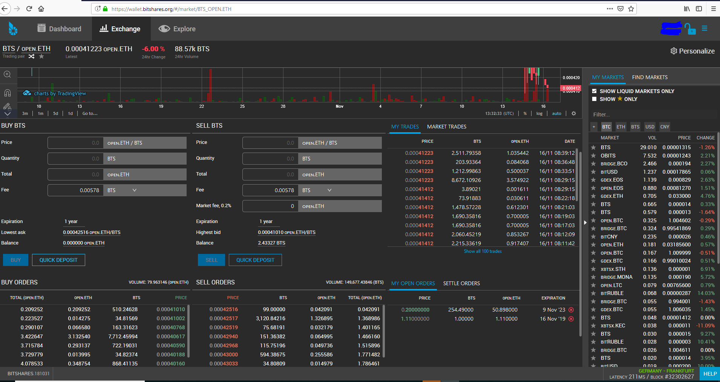Switch to the MARKET TRADES tab
Viewport: 720px width, 382px height.
[447, 127]
